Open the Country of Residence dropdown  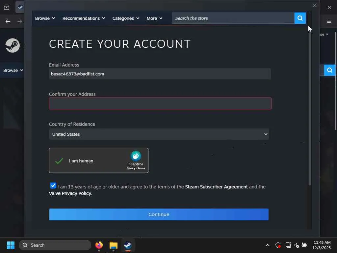point(159,134)
